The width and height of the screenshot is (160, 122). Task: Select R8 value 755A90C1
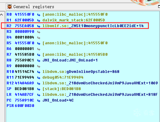[x=24, y=60]
